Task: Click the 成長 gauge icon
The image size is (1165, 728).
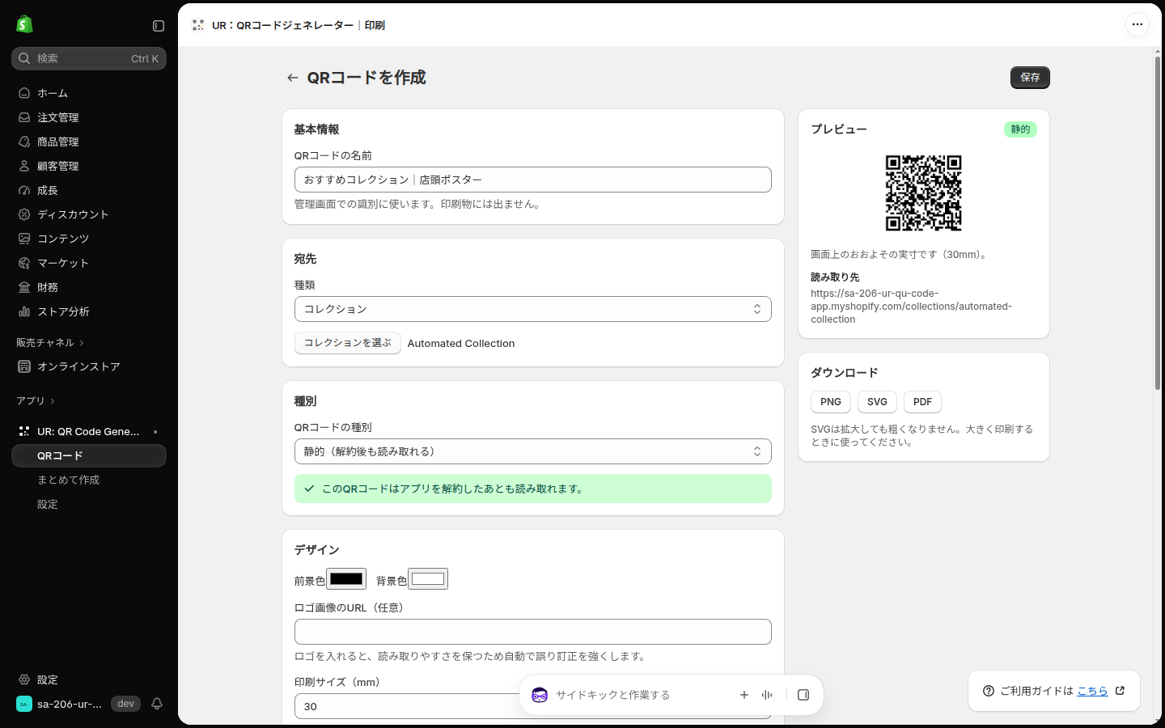Action: tap(24, 190)
